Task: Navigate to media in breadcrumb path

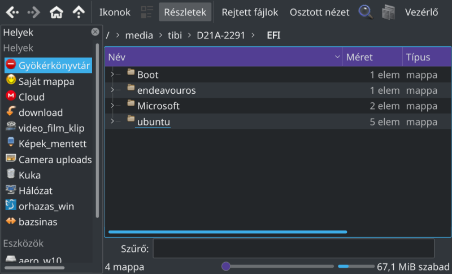Action: (139, 35)
